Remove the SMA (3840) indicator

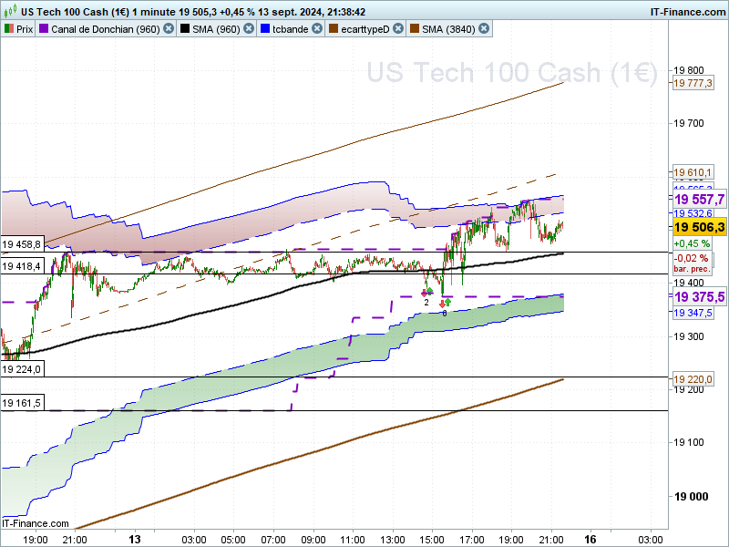click(x=484, y=28)
